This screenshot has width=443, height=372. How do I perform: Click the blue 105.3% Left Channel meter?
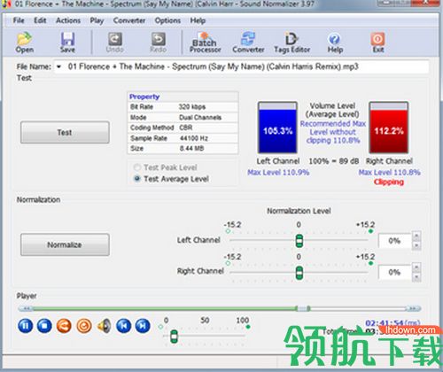point(277,128)
